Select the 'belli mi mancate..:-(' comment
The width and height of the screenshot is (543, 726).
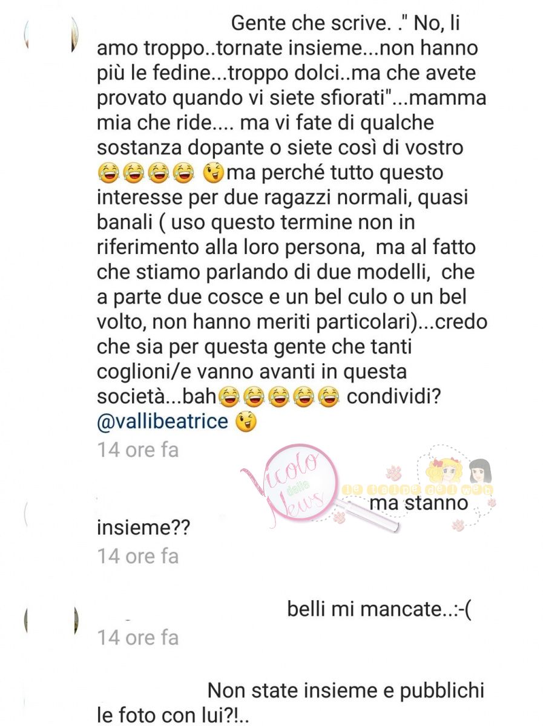[380, 609]
